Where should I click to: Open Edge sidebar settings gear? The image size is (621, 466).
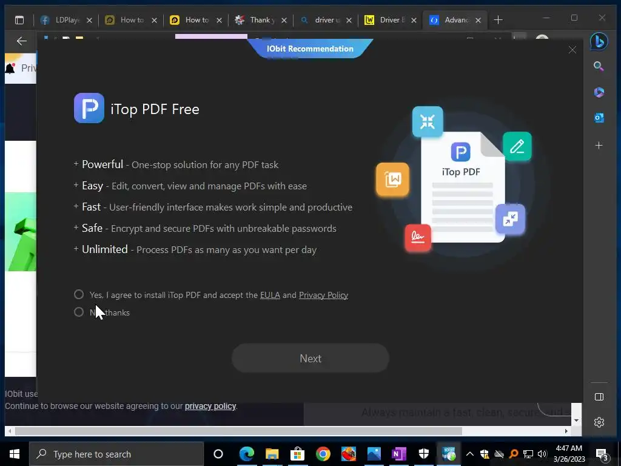click(x=599, y=422)
